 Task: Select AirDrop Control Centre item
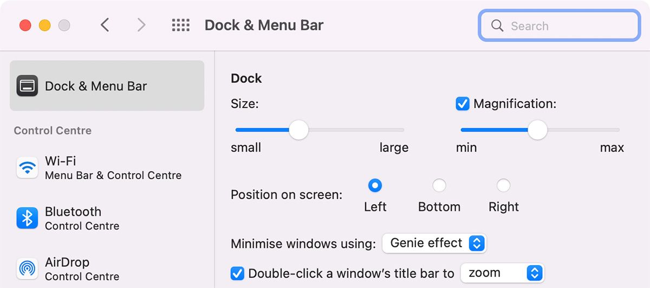click(x=81, y=269)
